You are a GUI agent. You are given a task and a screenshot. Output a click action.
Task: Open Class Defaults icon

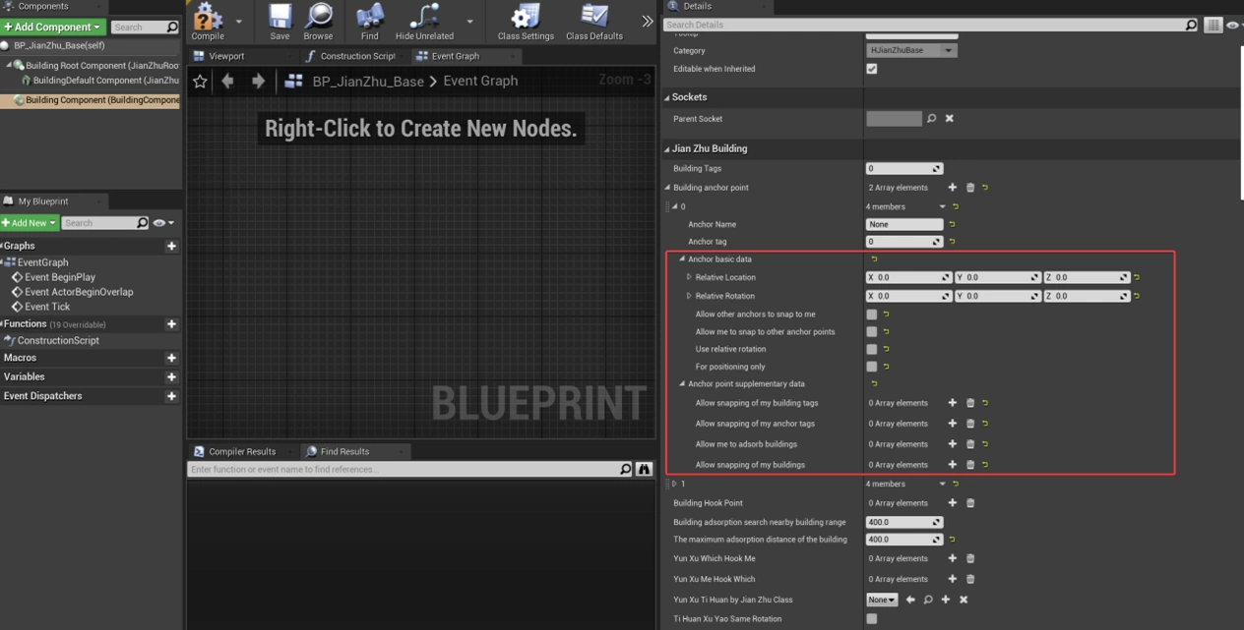point(594,21)
